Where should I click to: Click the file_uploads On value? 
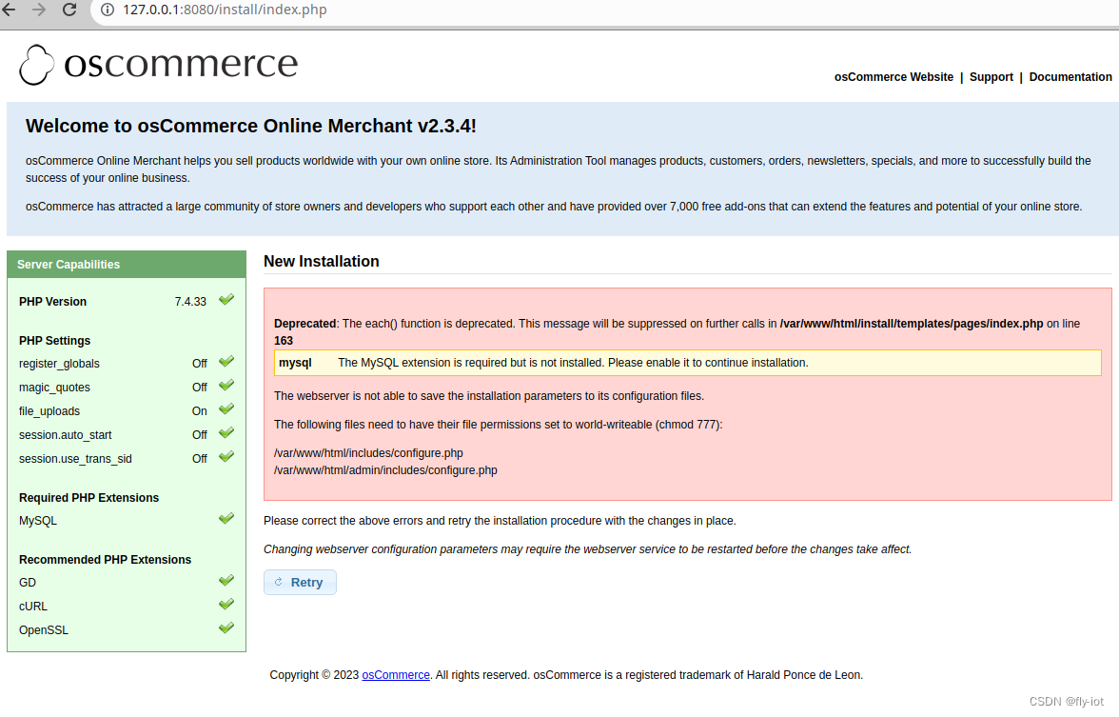pos(199,411)
